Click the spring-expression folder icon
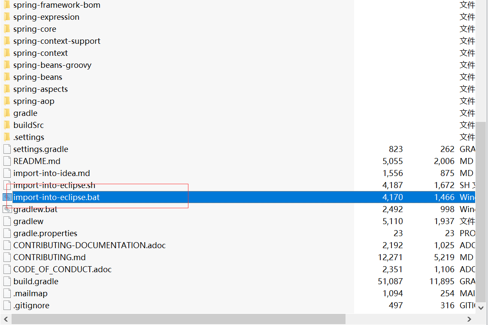 coord(7,17)
